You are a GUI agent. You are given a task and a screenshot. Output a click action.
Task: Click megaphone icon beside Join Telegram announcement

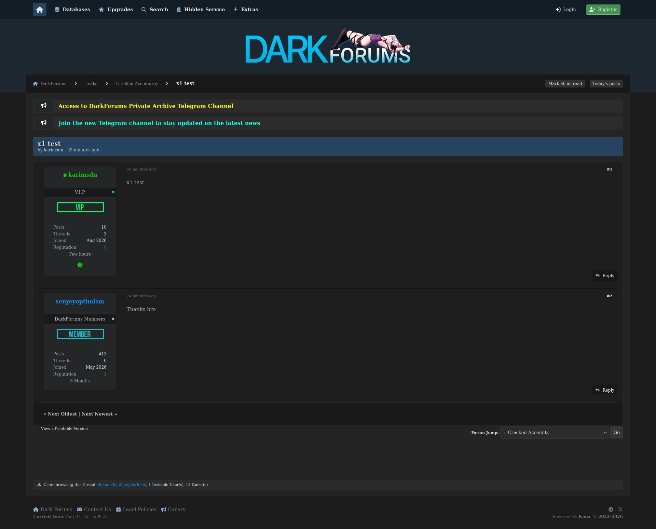[44, 123]
